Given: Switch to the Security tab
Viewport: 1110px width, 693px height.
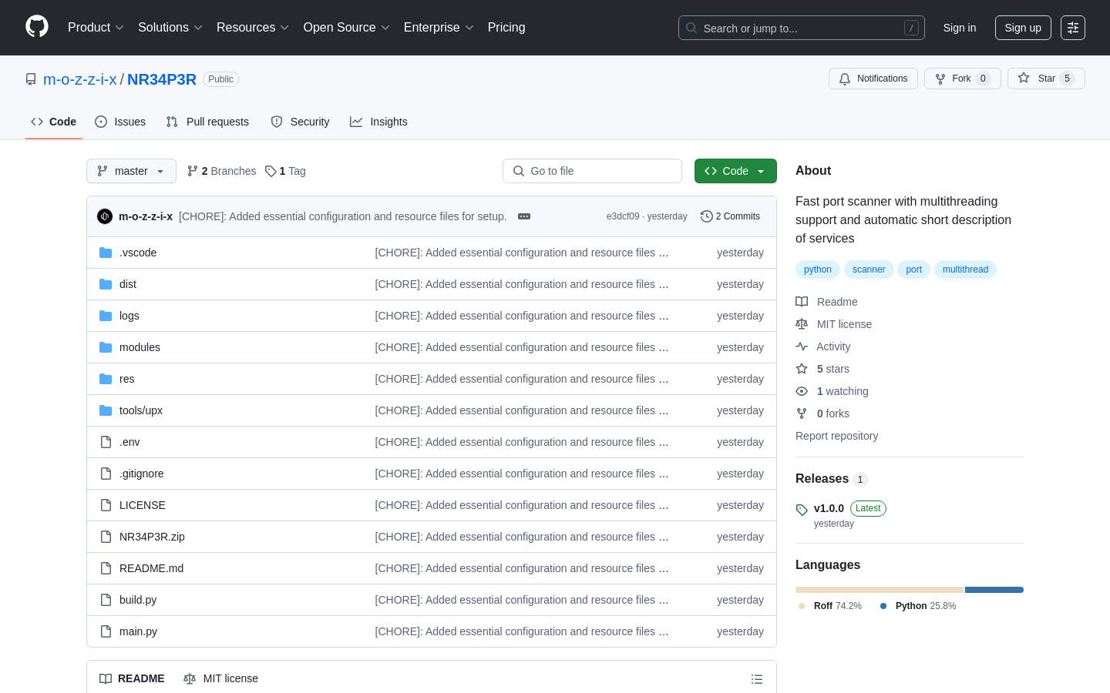Looking at the screenshot, I should (301, 122).
